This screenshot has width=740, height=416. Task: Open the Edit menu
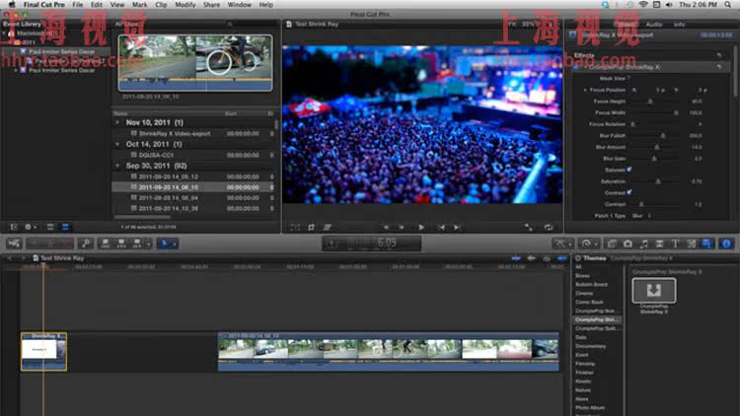point(97,5)
